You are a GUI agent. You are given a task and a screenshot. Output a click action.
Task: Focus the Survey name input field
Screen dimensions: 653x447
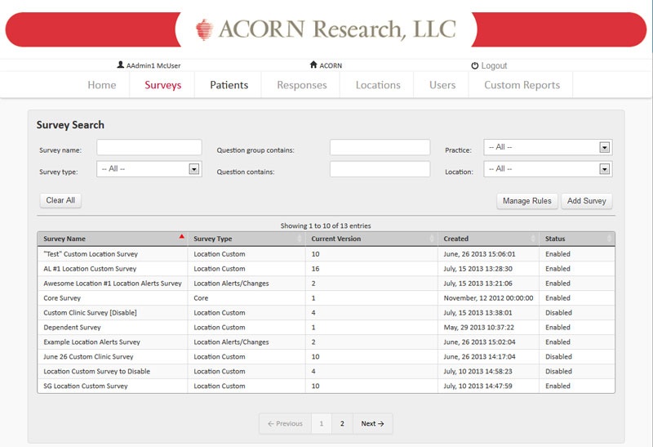(x=149, y=147)
